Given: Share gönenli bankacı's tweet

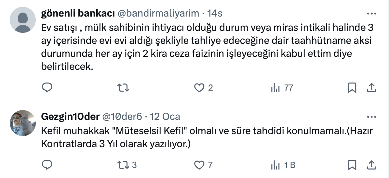Looking at the screenshot, I should point(372,87).
